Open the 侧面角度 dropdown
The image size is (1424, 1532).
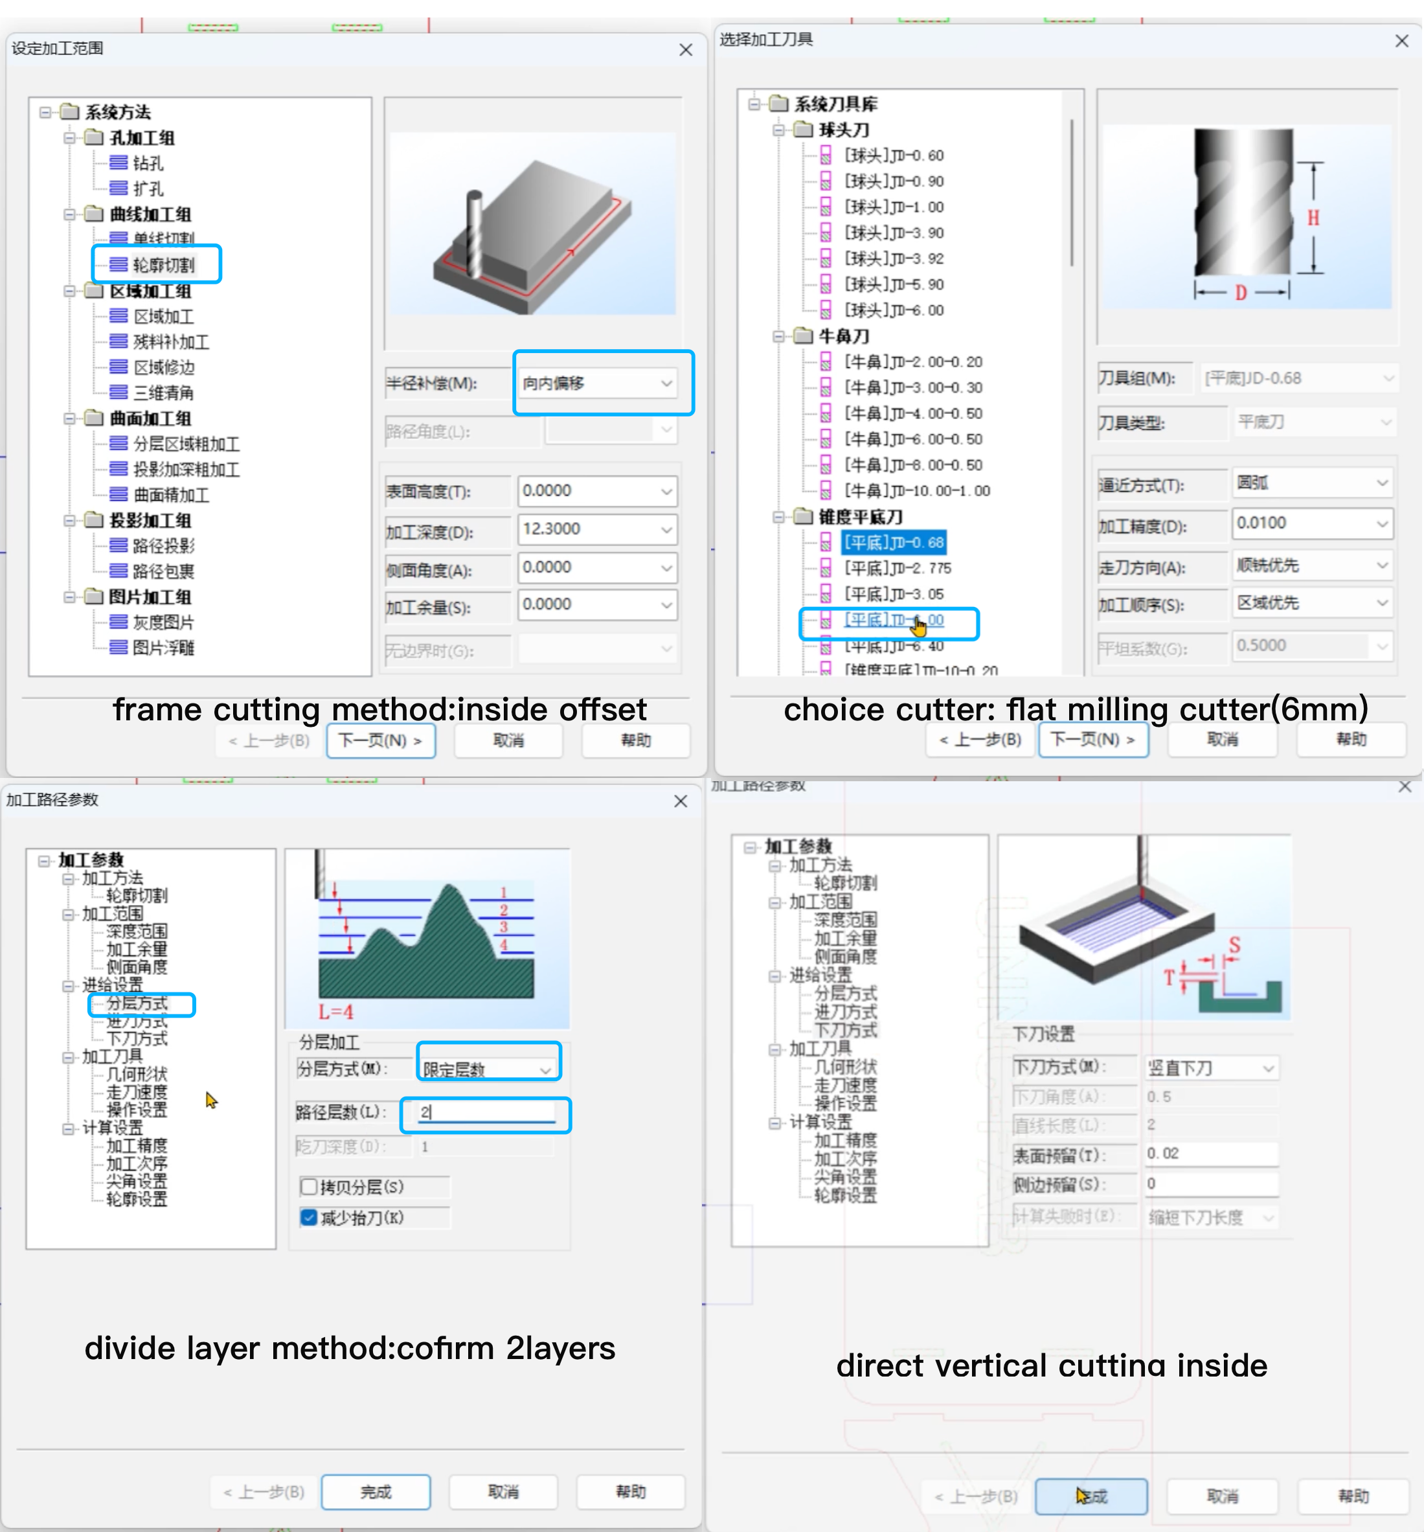click(597, 568)
